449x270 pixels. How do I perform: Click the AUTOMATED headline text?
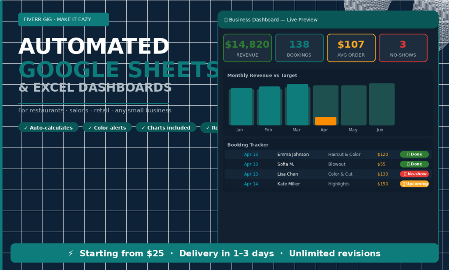point(94,46)
